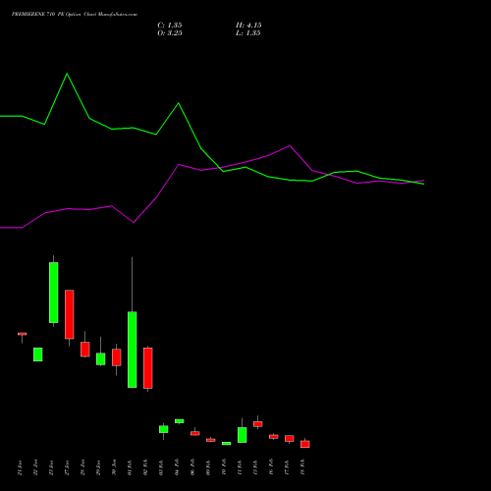Select the "22 Jan" date label
Viewport: 491px width, 491px height.
point(35,467)
